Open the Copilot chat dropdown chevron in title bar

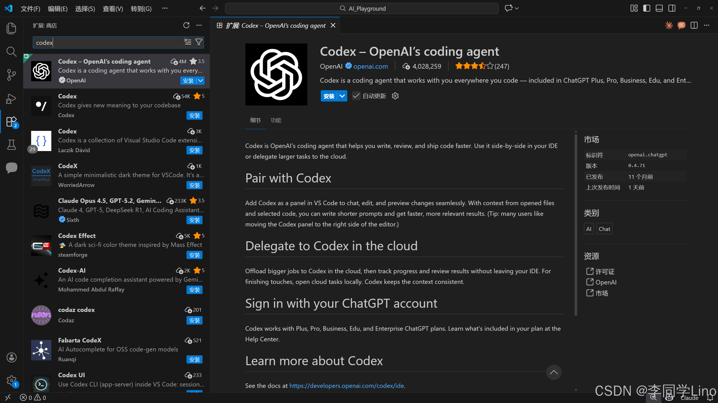(x=517, y=8)
